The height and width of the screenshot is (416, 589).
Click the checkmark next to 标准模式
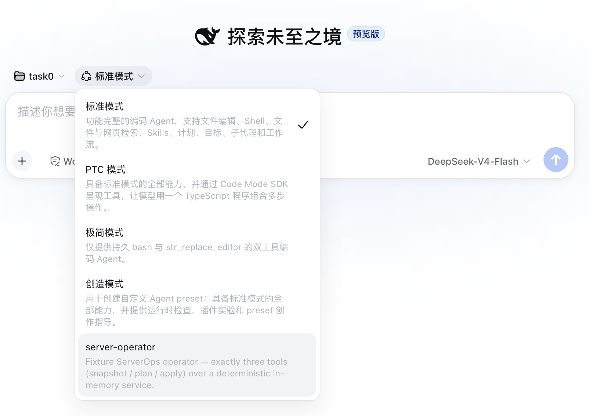(303, 125)
